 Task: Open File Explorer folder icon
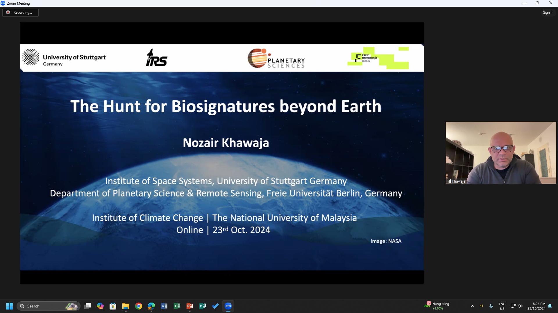coord(126,306)
